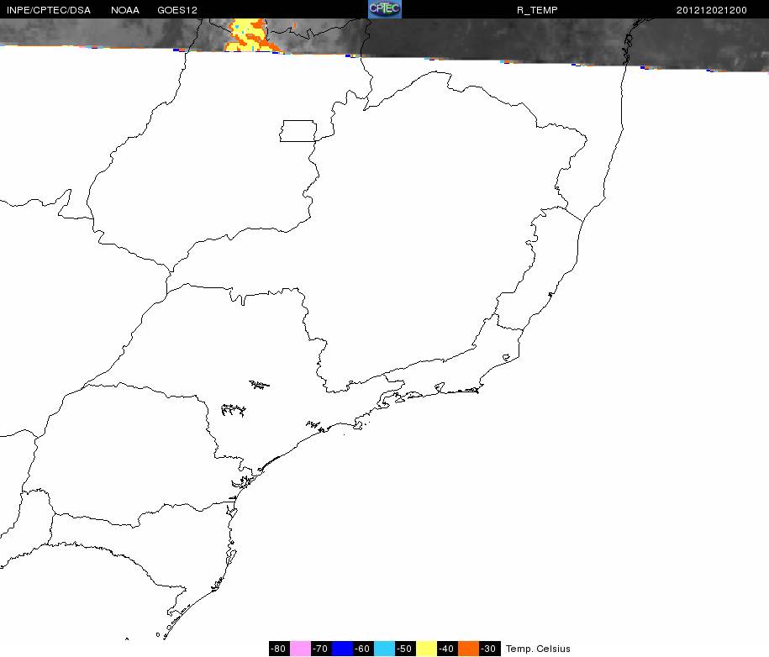Click the -50 legend value
Image resolution: width=769 pixels, height=657 pixels.
(406, 648)
